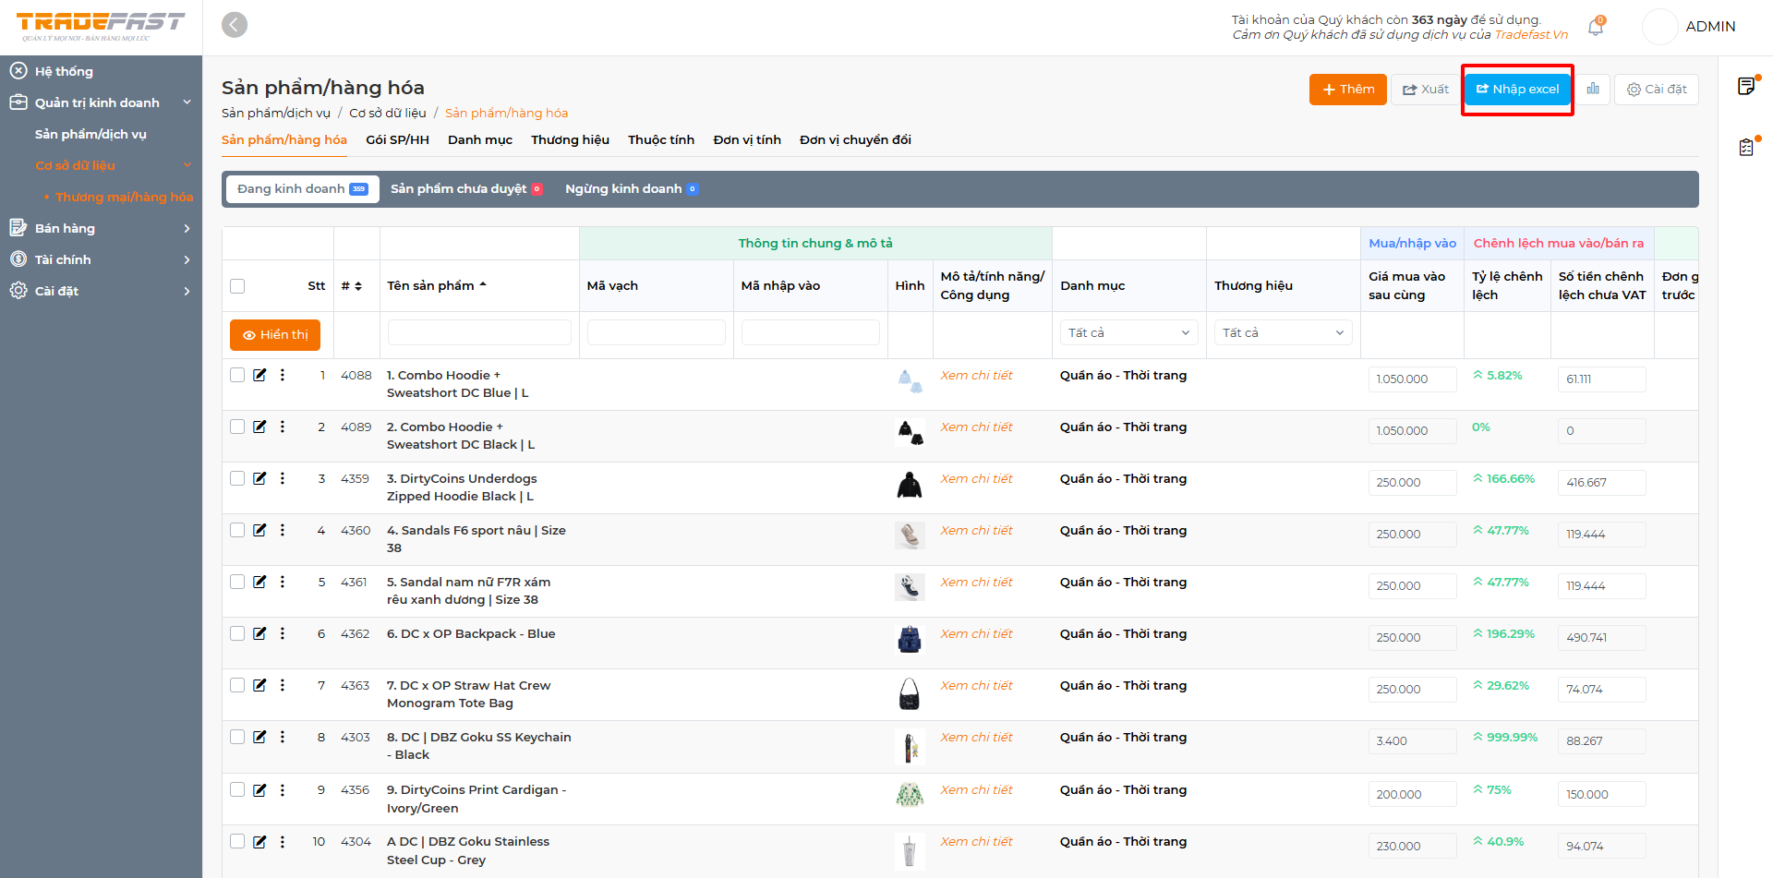Image resolution: width=1773 pixels, height=878 pixels.
Task: Click the back arrow circle icon
Action: click(235, 25)
